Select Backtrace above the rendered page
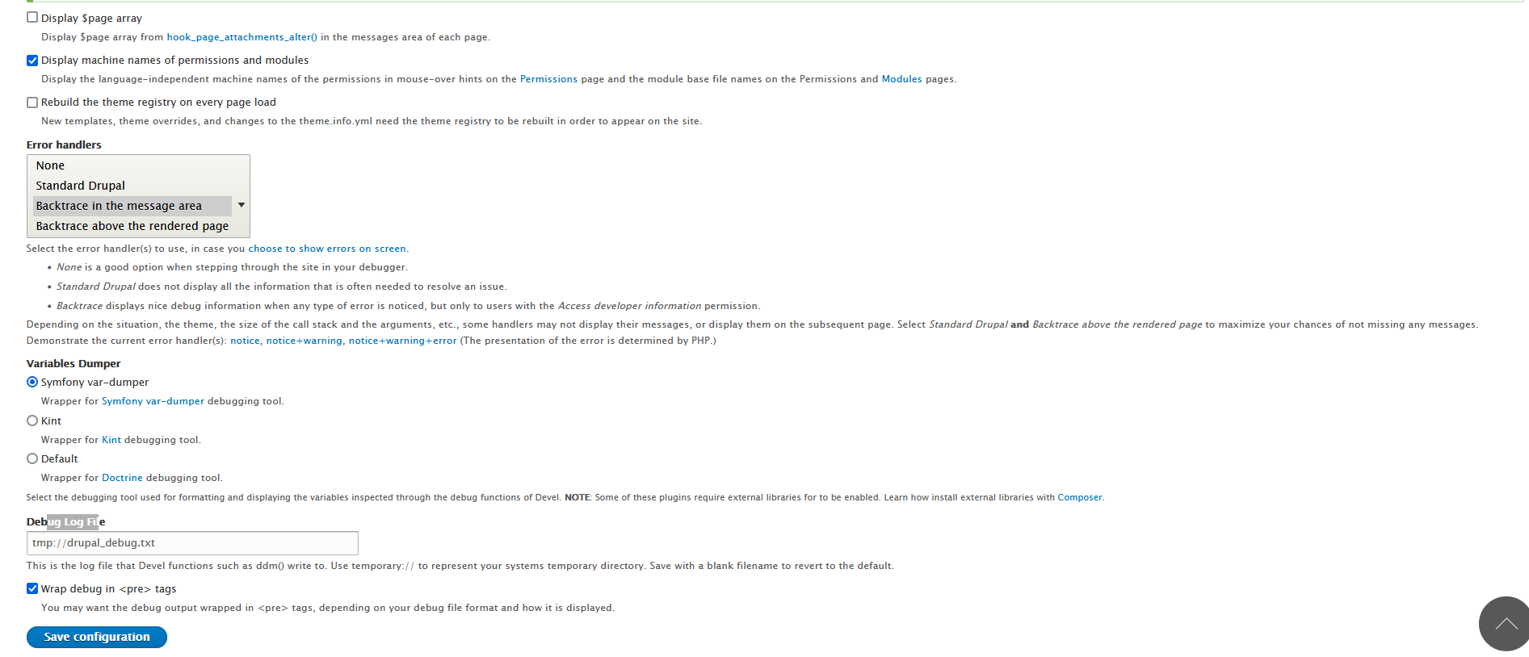1529x657 pixels. point(132,226)
